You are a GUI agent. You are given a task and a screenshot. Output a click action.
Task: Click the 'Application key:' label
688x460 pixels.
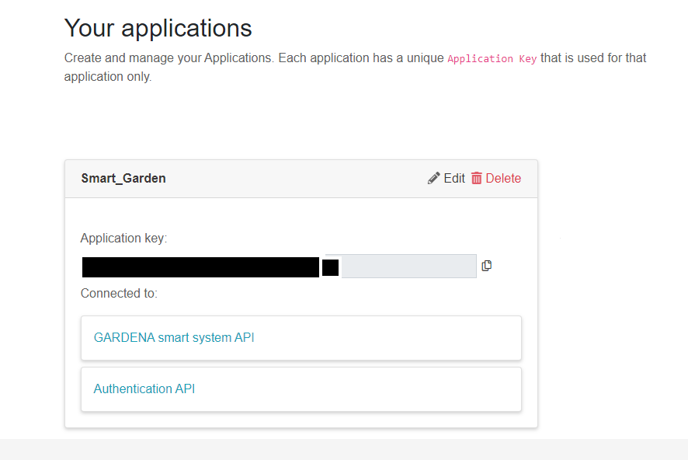pos(123,238)
